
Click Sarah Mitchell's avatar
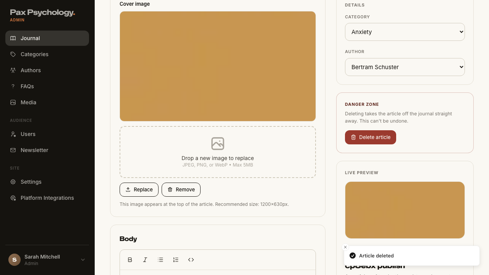coord(15,260)
